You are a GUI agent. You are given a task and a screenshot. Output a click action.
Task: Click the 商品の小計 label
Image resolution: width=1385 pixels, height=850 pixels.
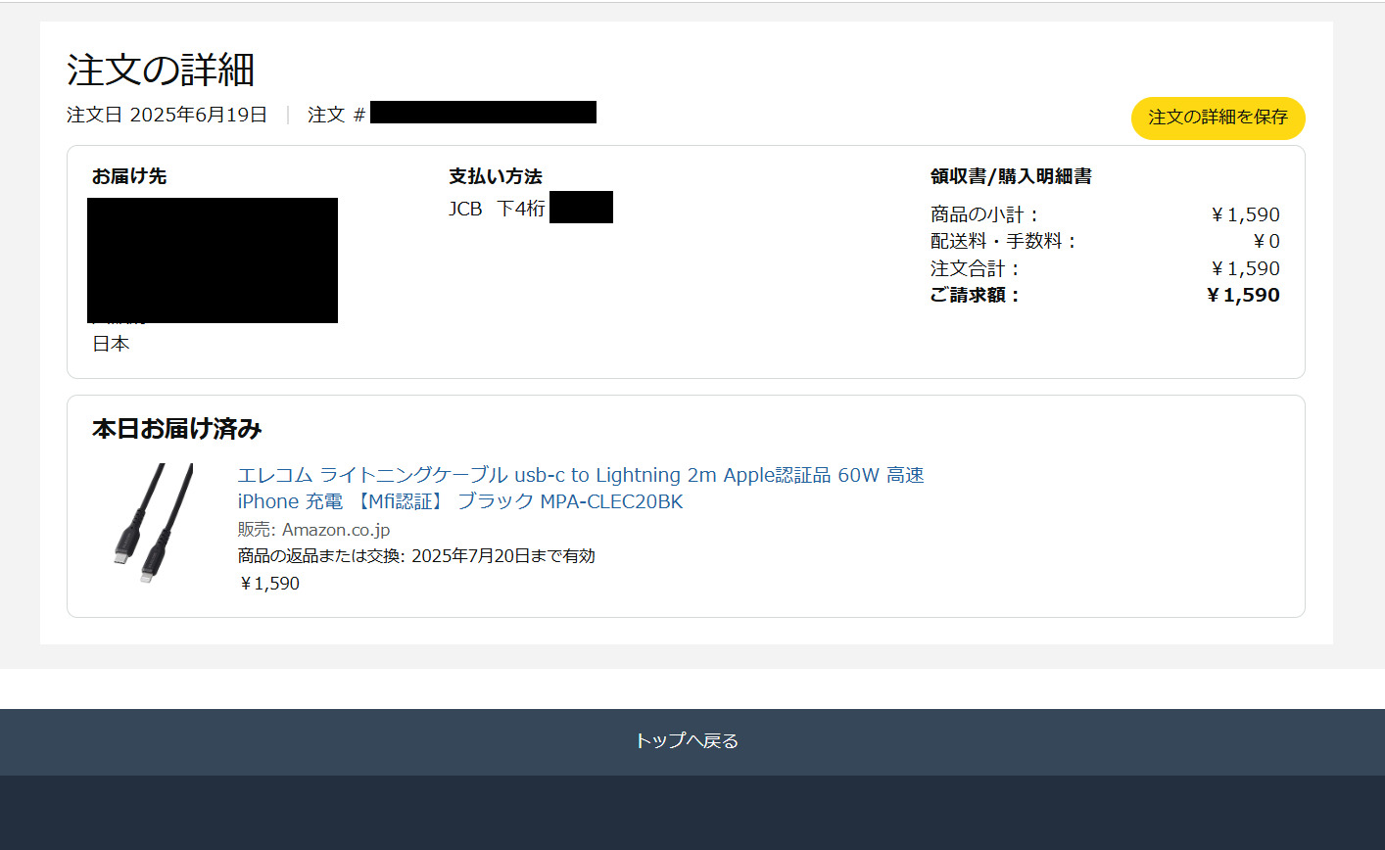tap(983, 214)
